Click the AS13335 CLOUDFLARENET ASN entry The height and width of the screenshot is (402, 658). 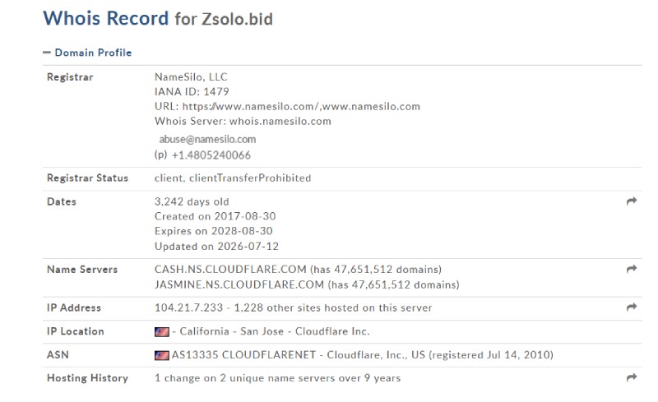[x=243, y=355]
